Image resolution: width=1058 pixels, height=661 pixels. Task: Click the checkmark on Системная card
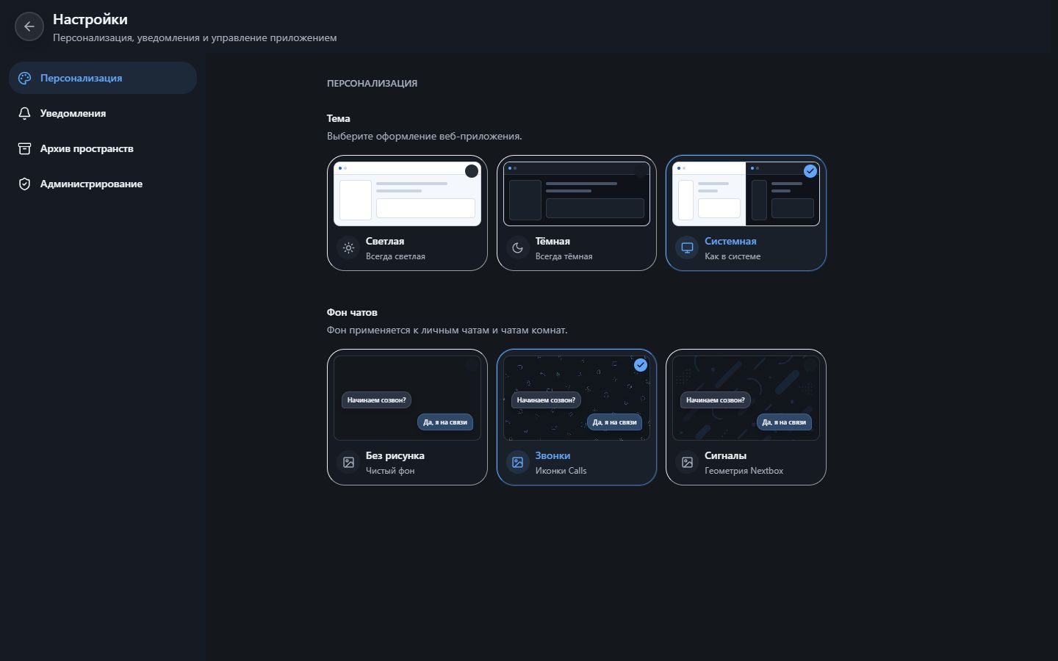(810, 171)
